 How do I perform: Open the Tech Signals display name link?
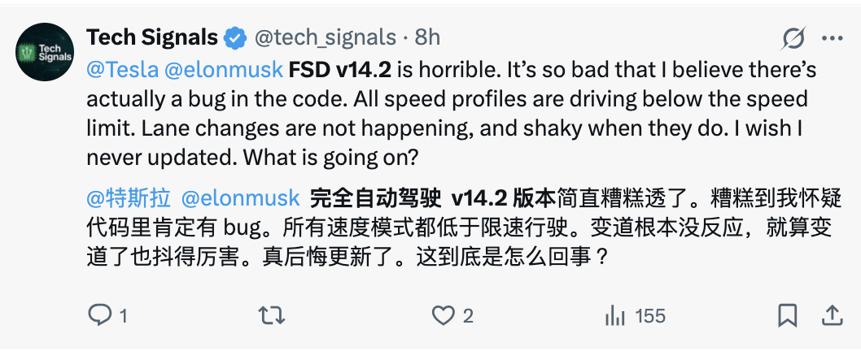point(152,37)
